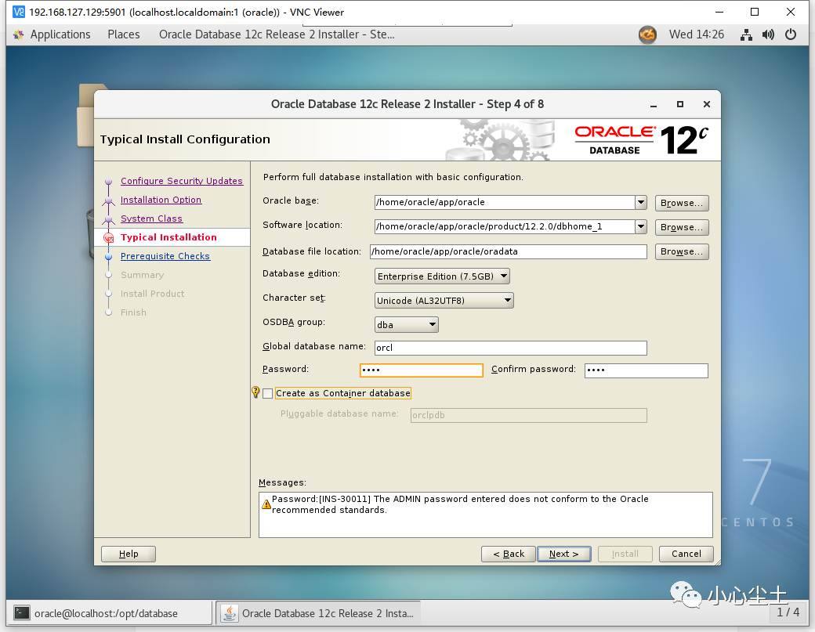
Task: Focus the Password field
Action: pyautogui.click(x=421, y=370)
